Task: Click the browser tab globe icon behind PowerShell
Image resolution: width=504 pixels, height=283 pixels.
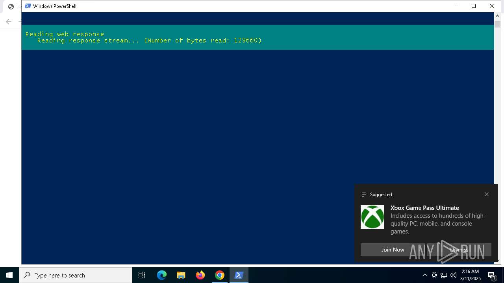Action: coord(11,6)
